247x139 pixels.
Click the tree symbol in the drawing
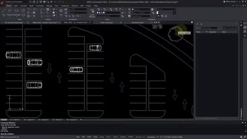tap(176, 34)
